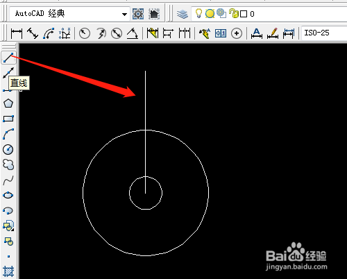Click the Linear dimension tool
Screen dimensions: 347x279
click(x=17, y=33)
